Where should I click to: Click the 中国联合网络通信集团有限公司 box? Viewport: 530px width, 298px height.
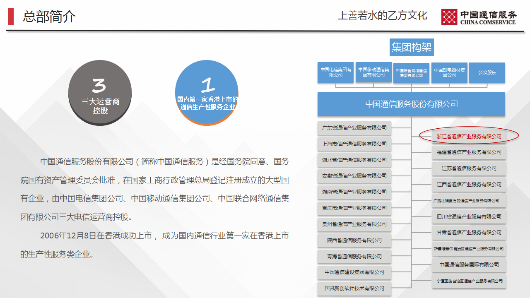pyautogui.click(x=411, y=73)
